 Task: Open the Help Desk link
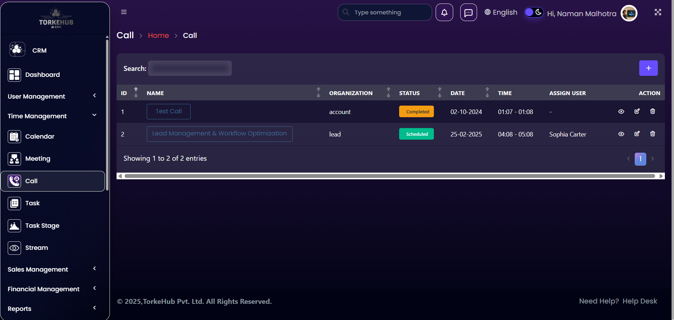point(639,301)
